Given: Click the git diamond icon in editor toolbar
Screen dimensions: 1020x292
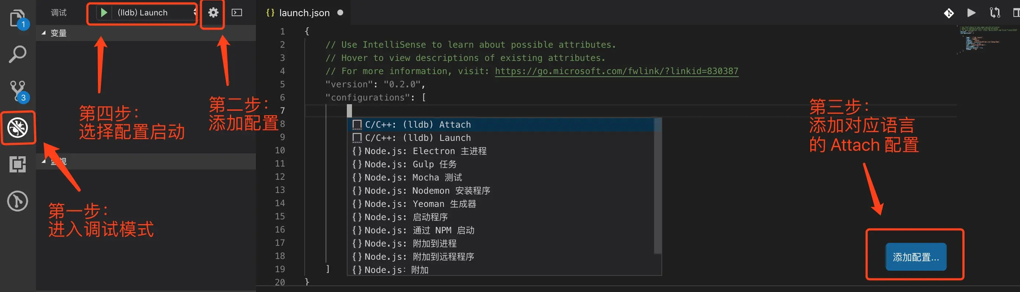Looking at the screenshot, I should tap(949, 13).
